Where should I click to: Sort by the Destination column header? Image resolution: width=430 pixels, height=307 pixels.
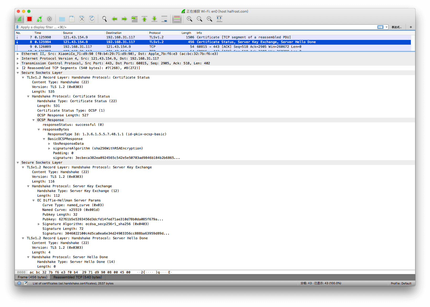(127, 33)
